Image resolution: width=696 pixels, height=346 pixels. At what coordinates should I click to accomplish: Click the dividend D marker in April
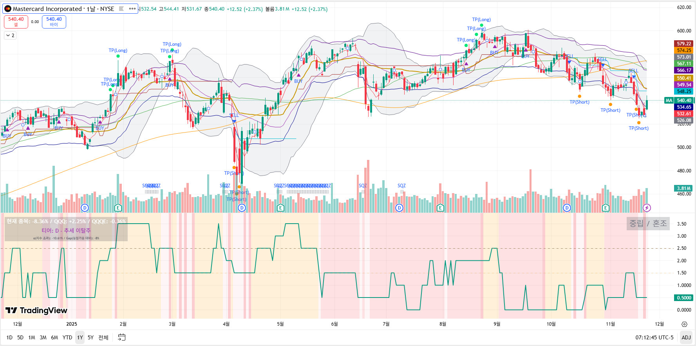pyautogui.click(x=242, y=208)
